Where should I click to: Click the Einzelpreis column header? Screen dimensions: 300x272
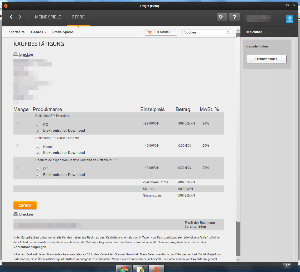[x=152, y=109]
